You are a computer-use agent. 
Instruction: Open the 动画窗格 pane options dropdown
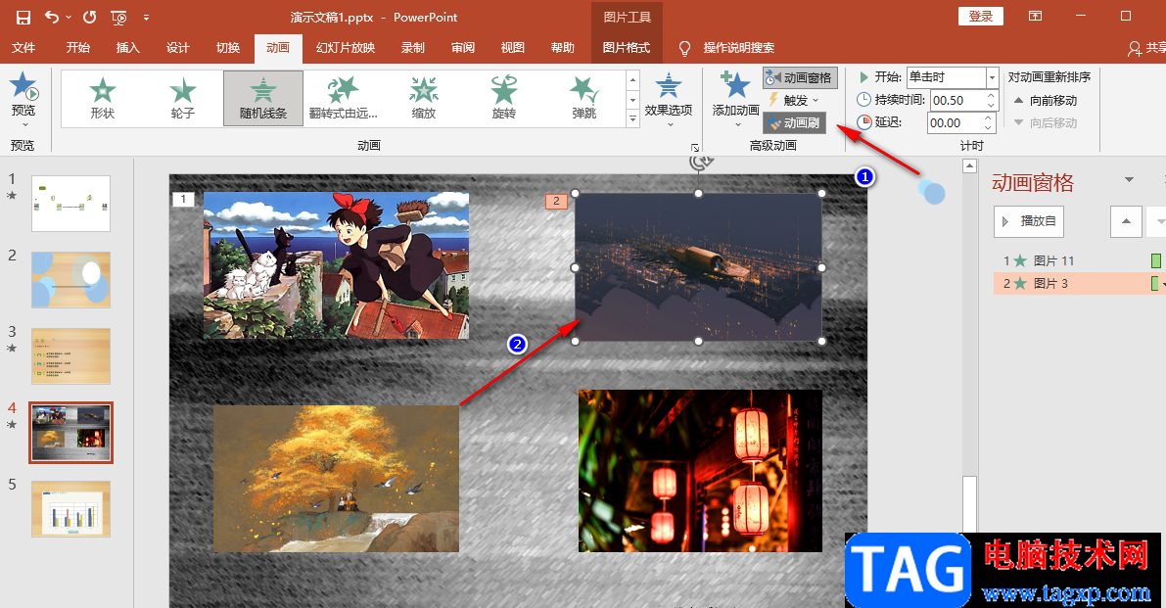pyautogui.click(x=1129, y=180)
